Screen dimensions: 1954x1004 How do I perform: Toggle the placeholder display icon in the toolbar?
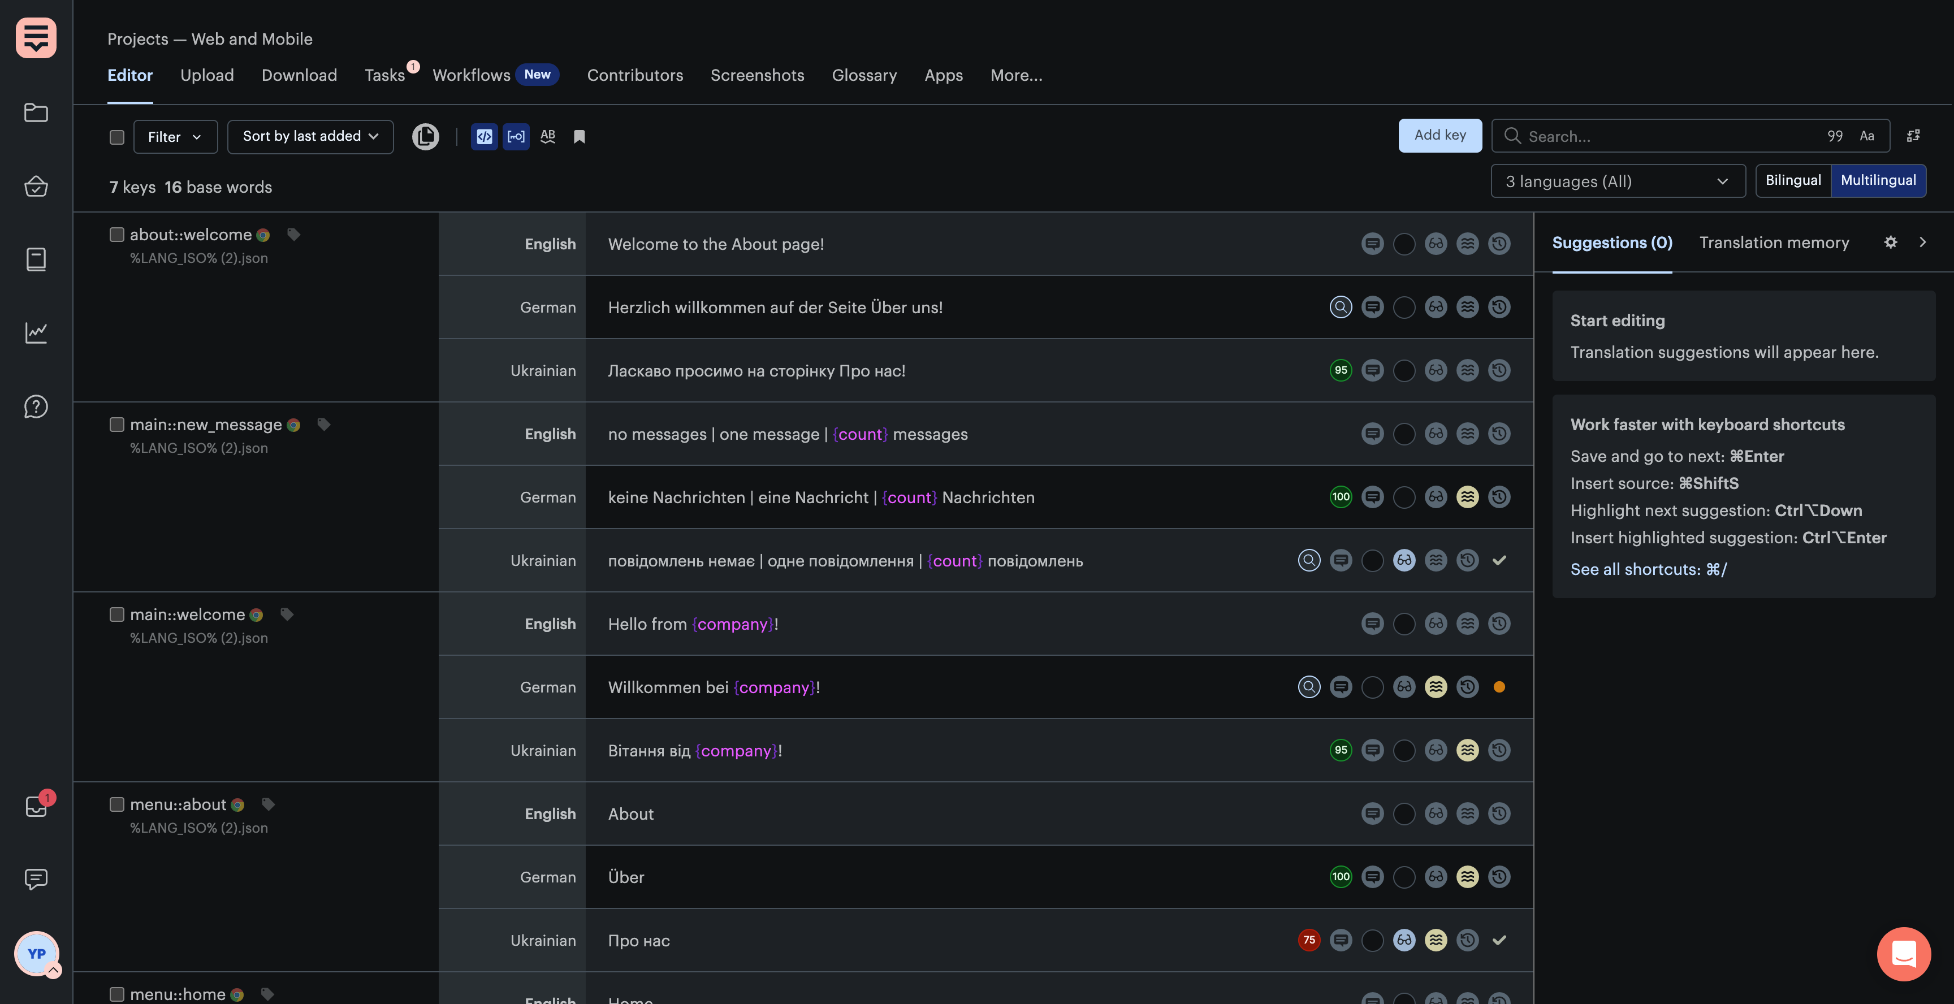click(x=516, y=136)
